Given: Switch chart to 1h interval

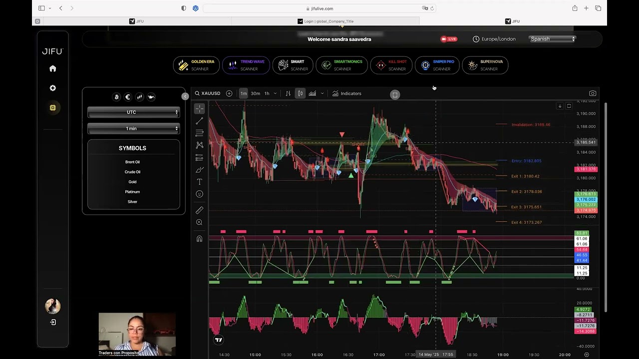Looking at the screenshot, I should pos(267,93).
